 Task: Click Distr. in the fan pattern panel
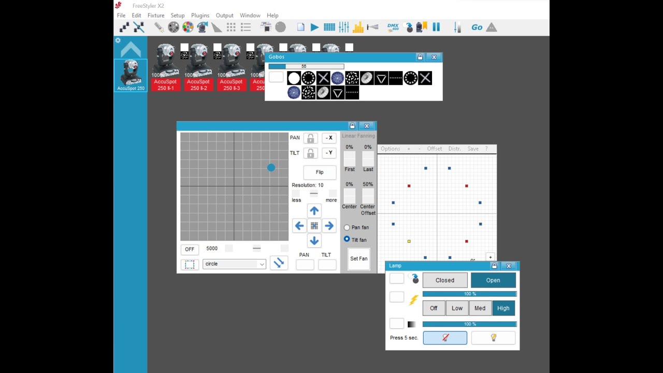pos(455,149)
